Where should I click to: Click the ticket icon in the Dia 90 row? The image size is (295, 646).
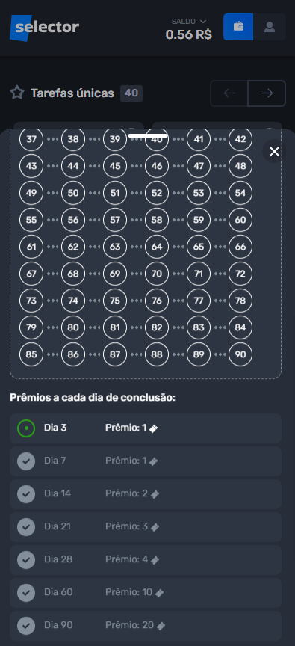point(161,626)
